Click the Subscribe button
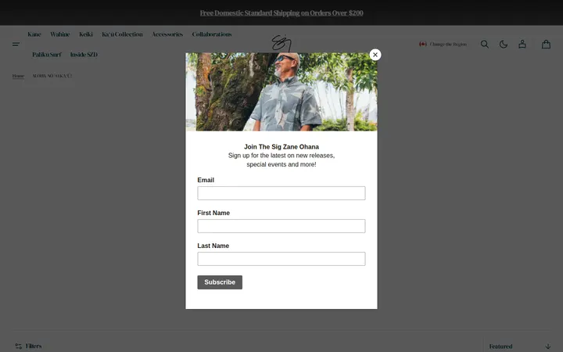563x352 pixels. tap(220, 282)
